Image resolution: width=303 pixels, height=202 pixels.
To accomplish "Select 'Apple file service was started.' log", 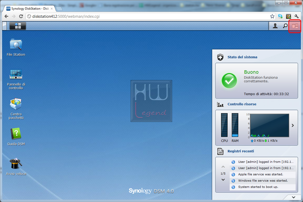I will tap(263, 174).
